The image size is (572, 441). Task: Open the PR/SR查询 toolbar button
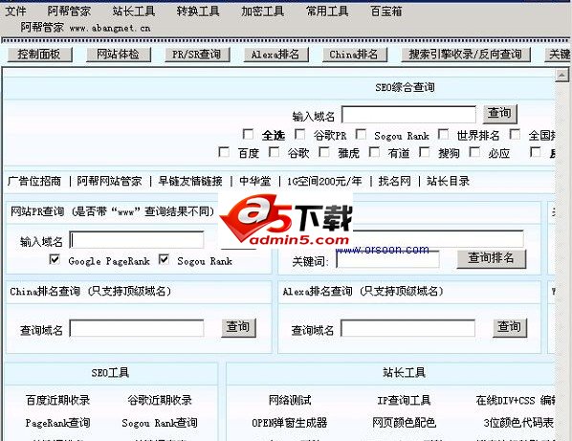pyautogui.click(x=197, y=55)
